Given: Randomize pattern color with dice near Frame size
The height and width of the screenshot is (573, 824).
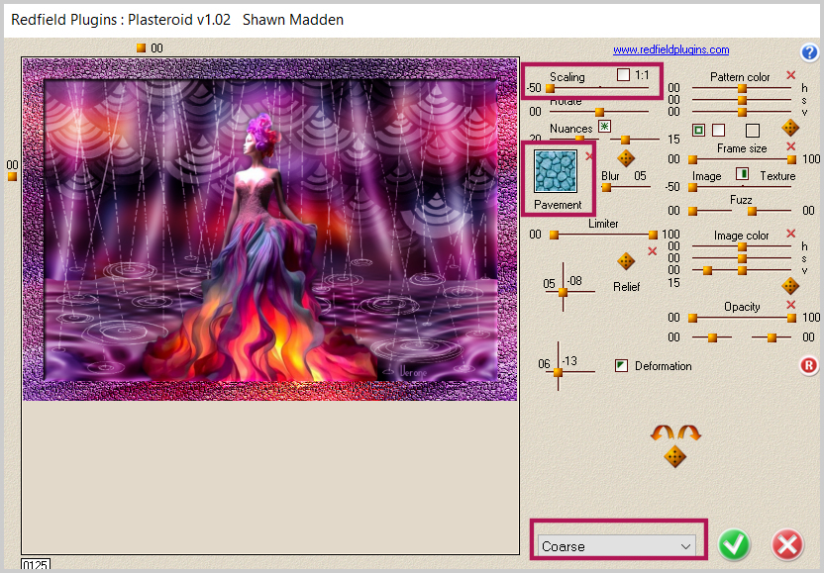Looking at the screenshot, I should tap(790, 127).
